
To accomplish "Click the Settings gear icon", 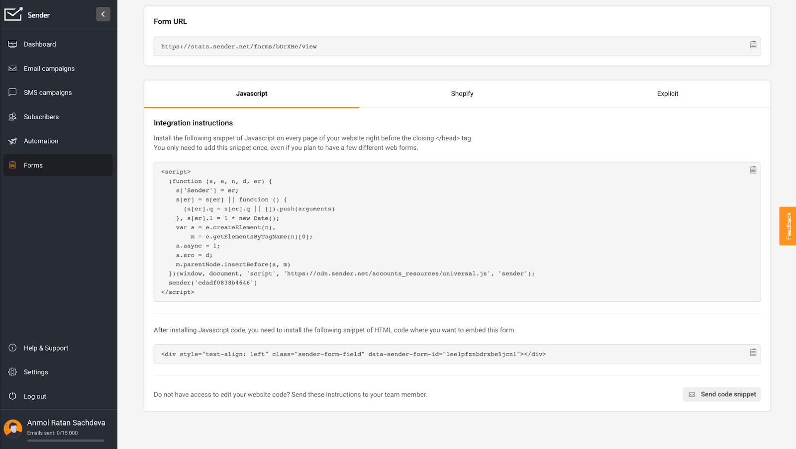I will point(12,372).
